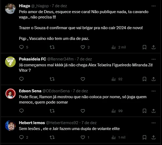View analytics showing 92 views
The height and width of the screenshot is (145, 162).
pyautogui.click(x=117, y=79)
